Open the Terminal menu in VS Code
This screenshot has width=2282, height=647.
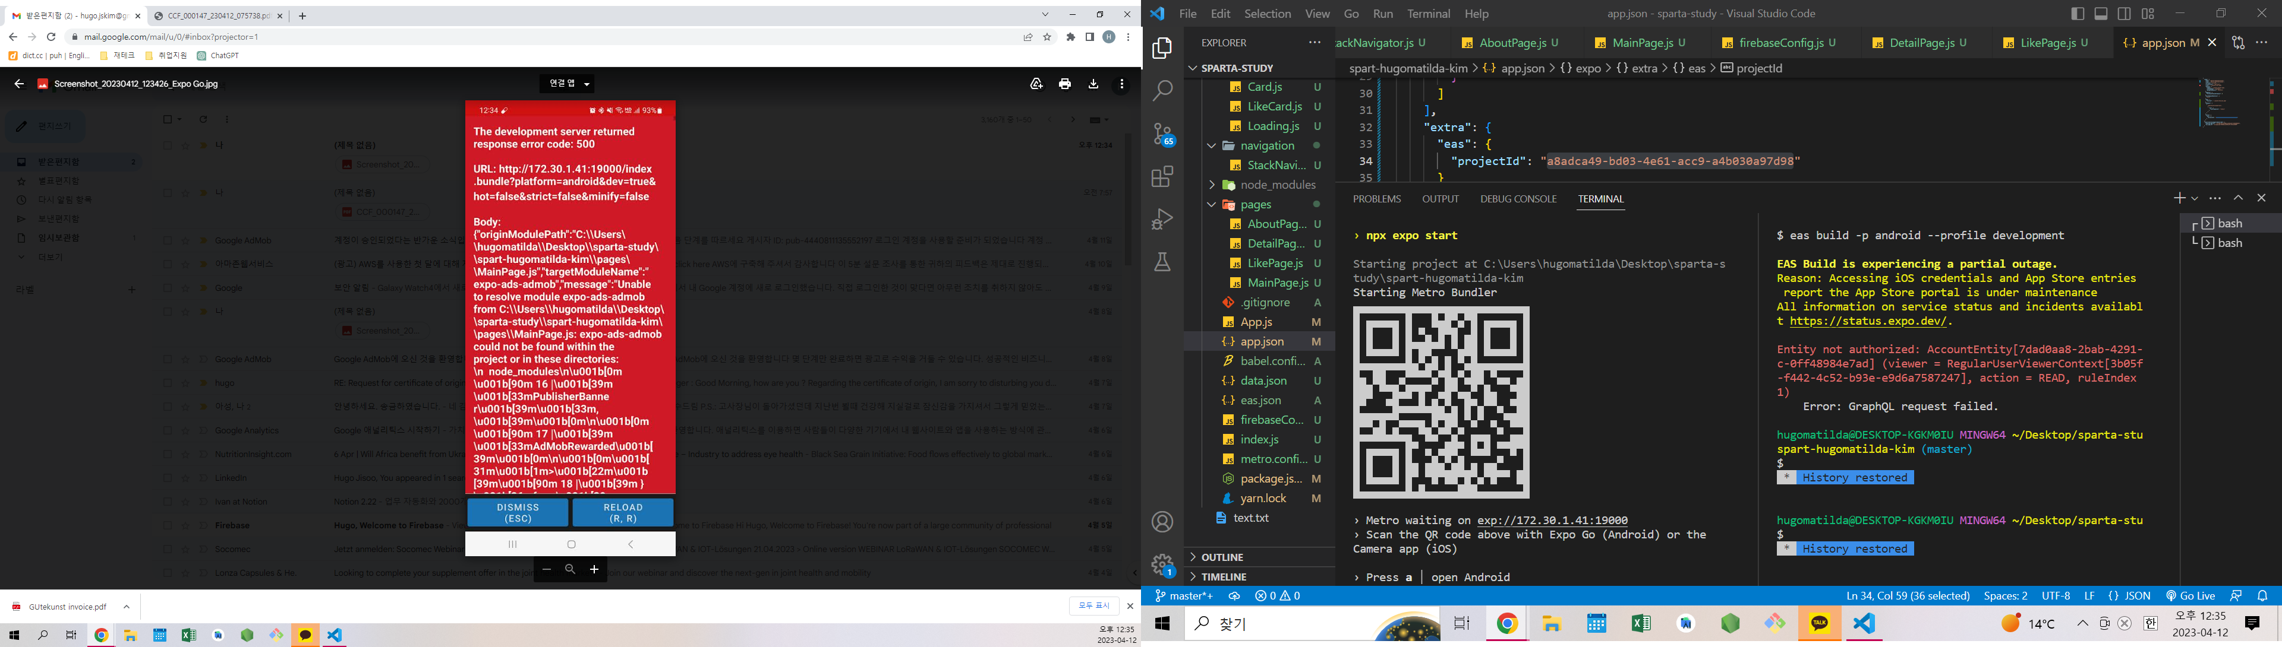(1429, 13)
